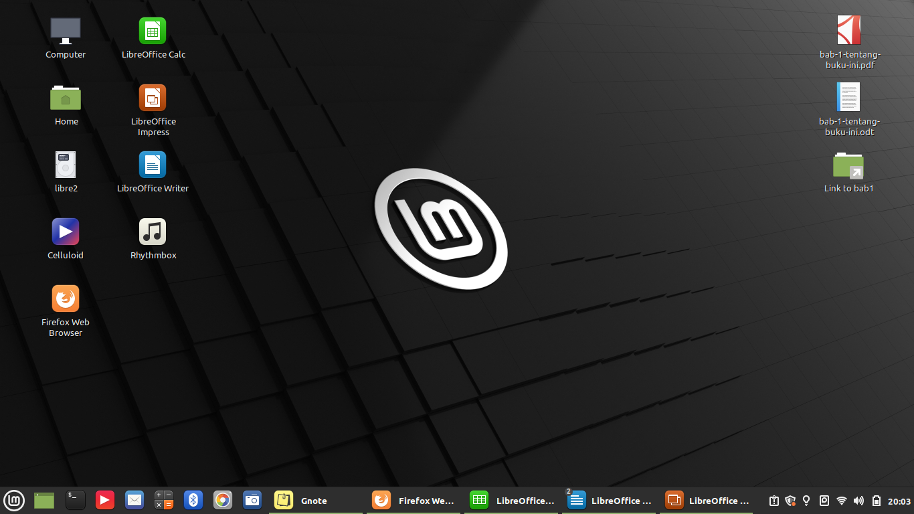Launch the file manager from the panel
The image size is (914, 514).
pyautogui.click(x=44, y=500)
